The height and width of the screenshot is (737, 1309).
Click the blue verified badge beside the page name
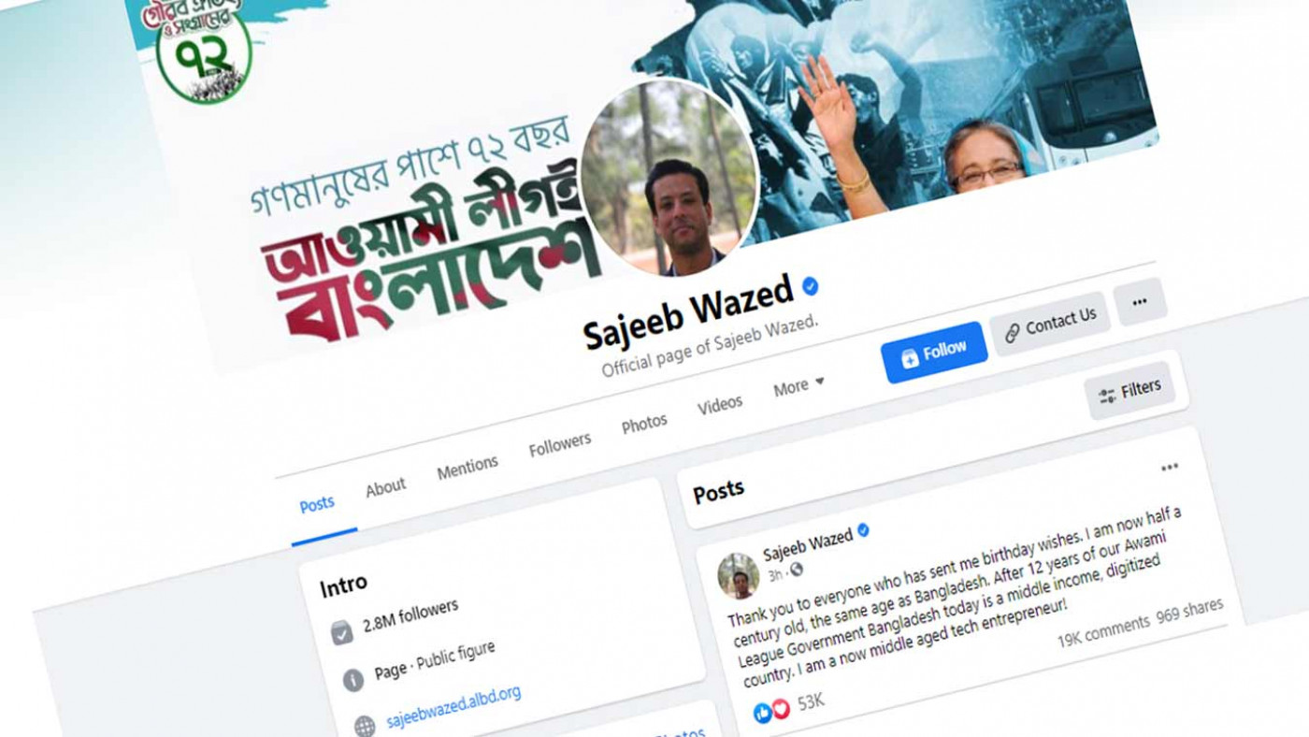[811, 286]
